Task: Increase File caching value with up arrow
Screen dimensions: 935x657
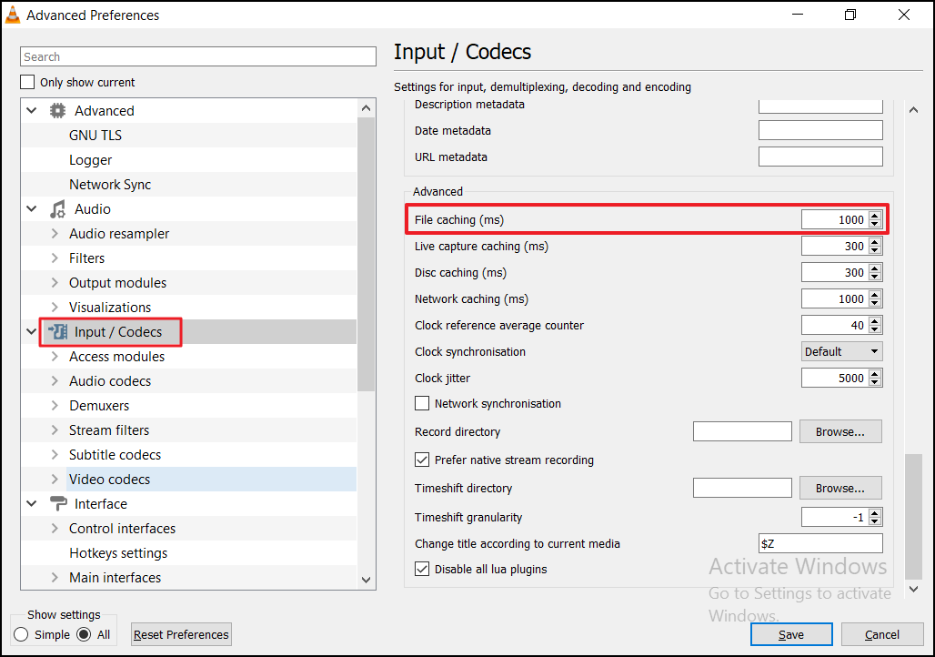Action: coord(875,216)
